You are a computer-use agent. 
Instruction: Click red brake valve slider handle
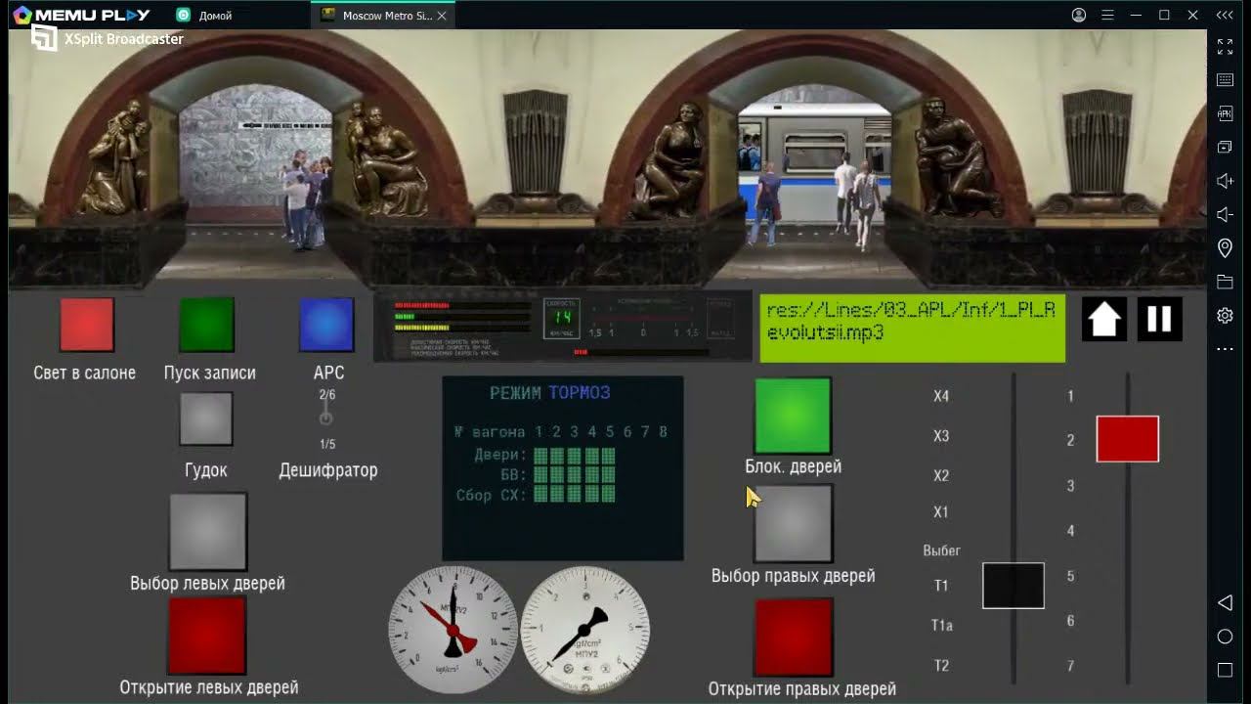[x=1128, y=439]
